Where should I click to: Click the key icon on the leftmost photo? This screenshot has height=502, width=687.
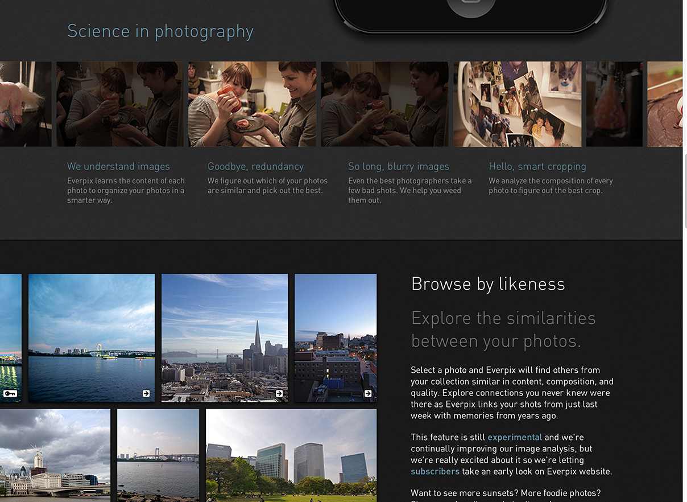10,393
